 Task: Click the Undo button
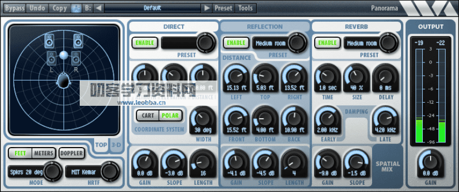(37, 8)
